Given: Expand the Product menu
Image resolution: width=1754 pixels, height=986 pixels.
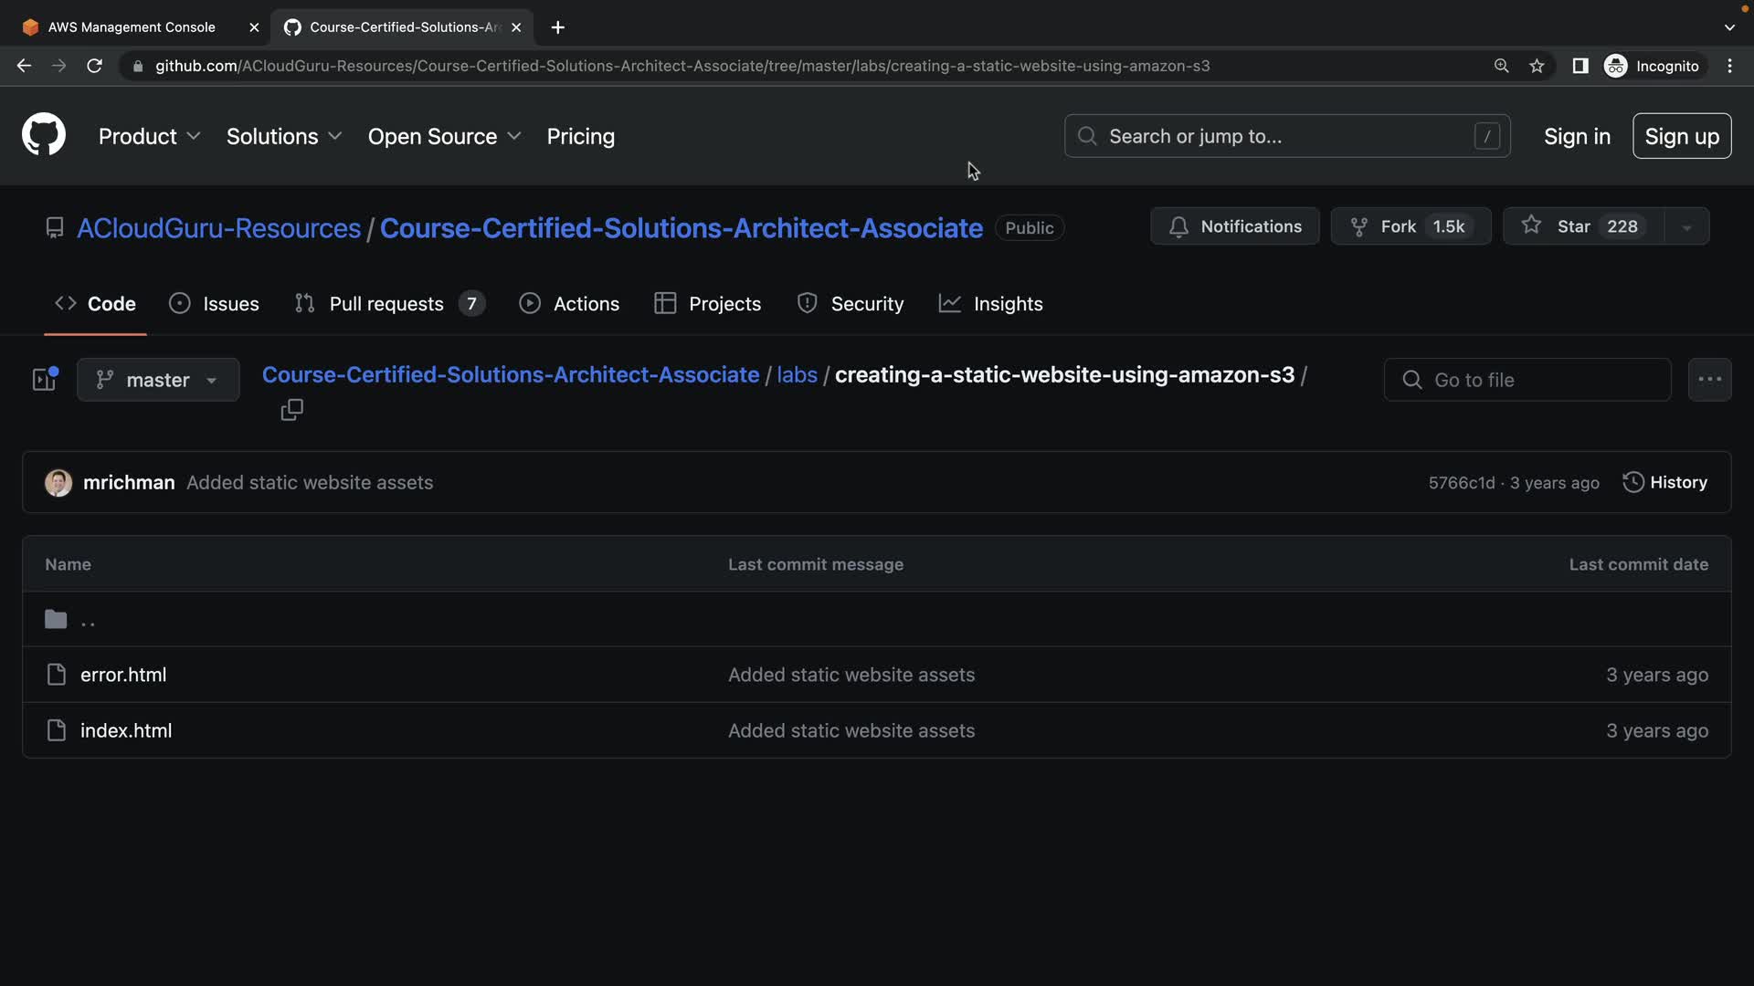Looking at the screenshot, I should 149,136.
